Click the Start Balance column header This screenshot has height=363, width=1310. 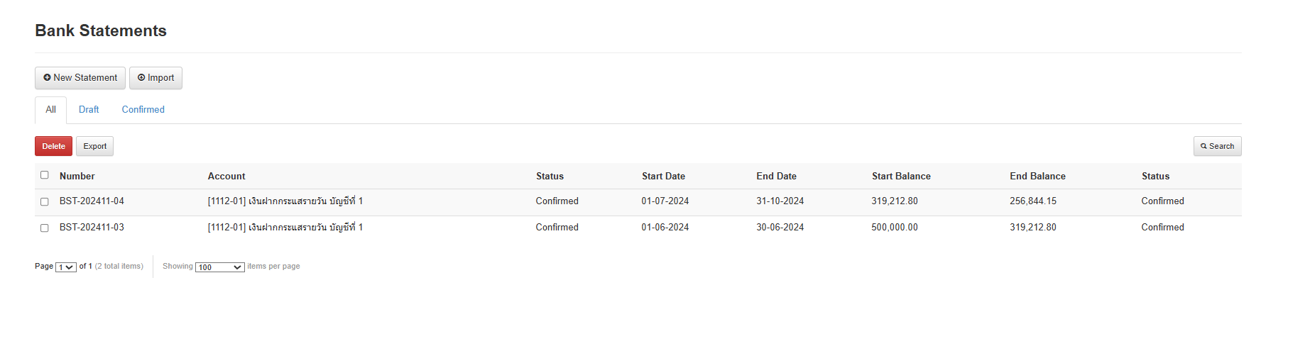[x=901, y=177]
